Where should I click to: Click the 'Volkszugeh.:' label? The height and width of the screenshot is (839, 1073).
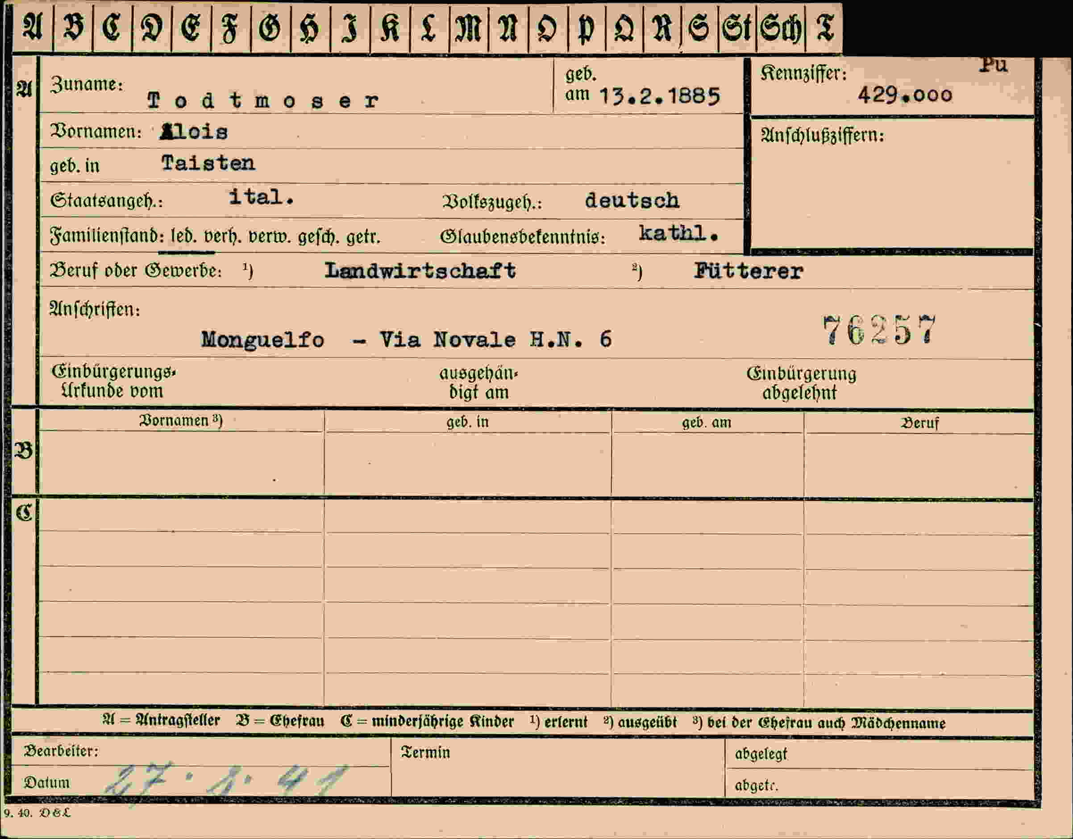coord(492,202)
